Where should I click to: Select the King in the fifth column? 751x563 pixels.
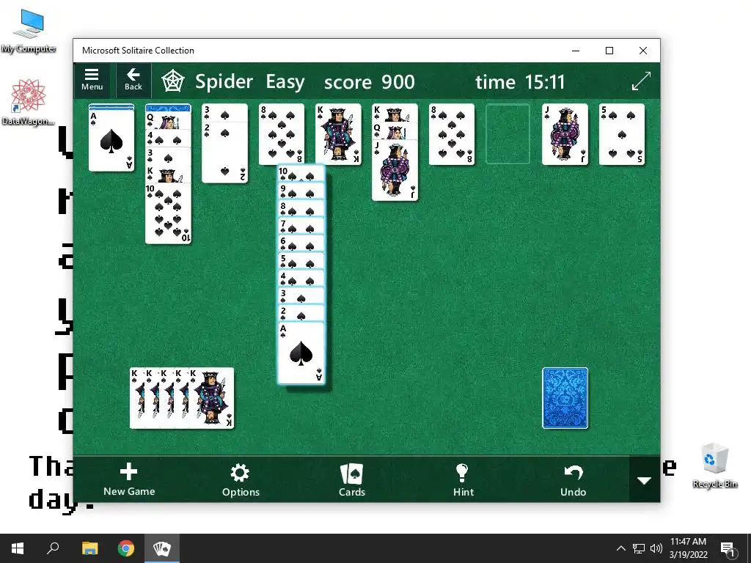point(338,134)
